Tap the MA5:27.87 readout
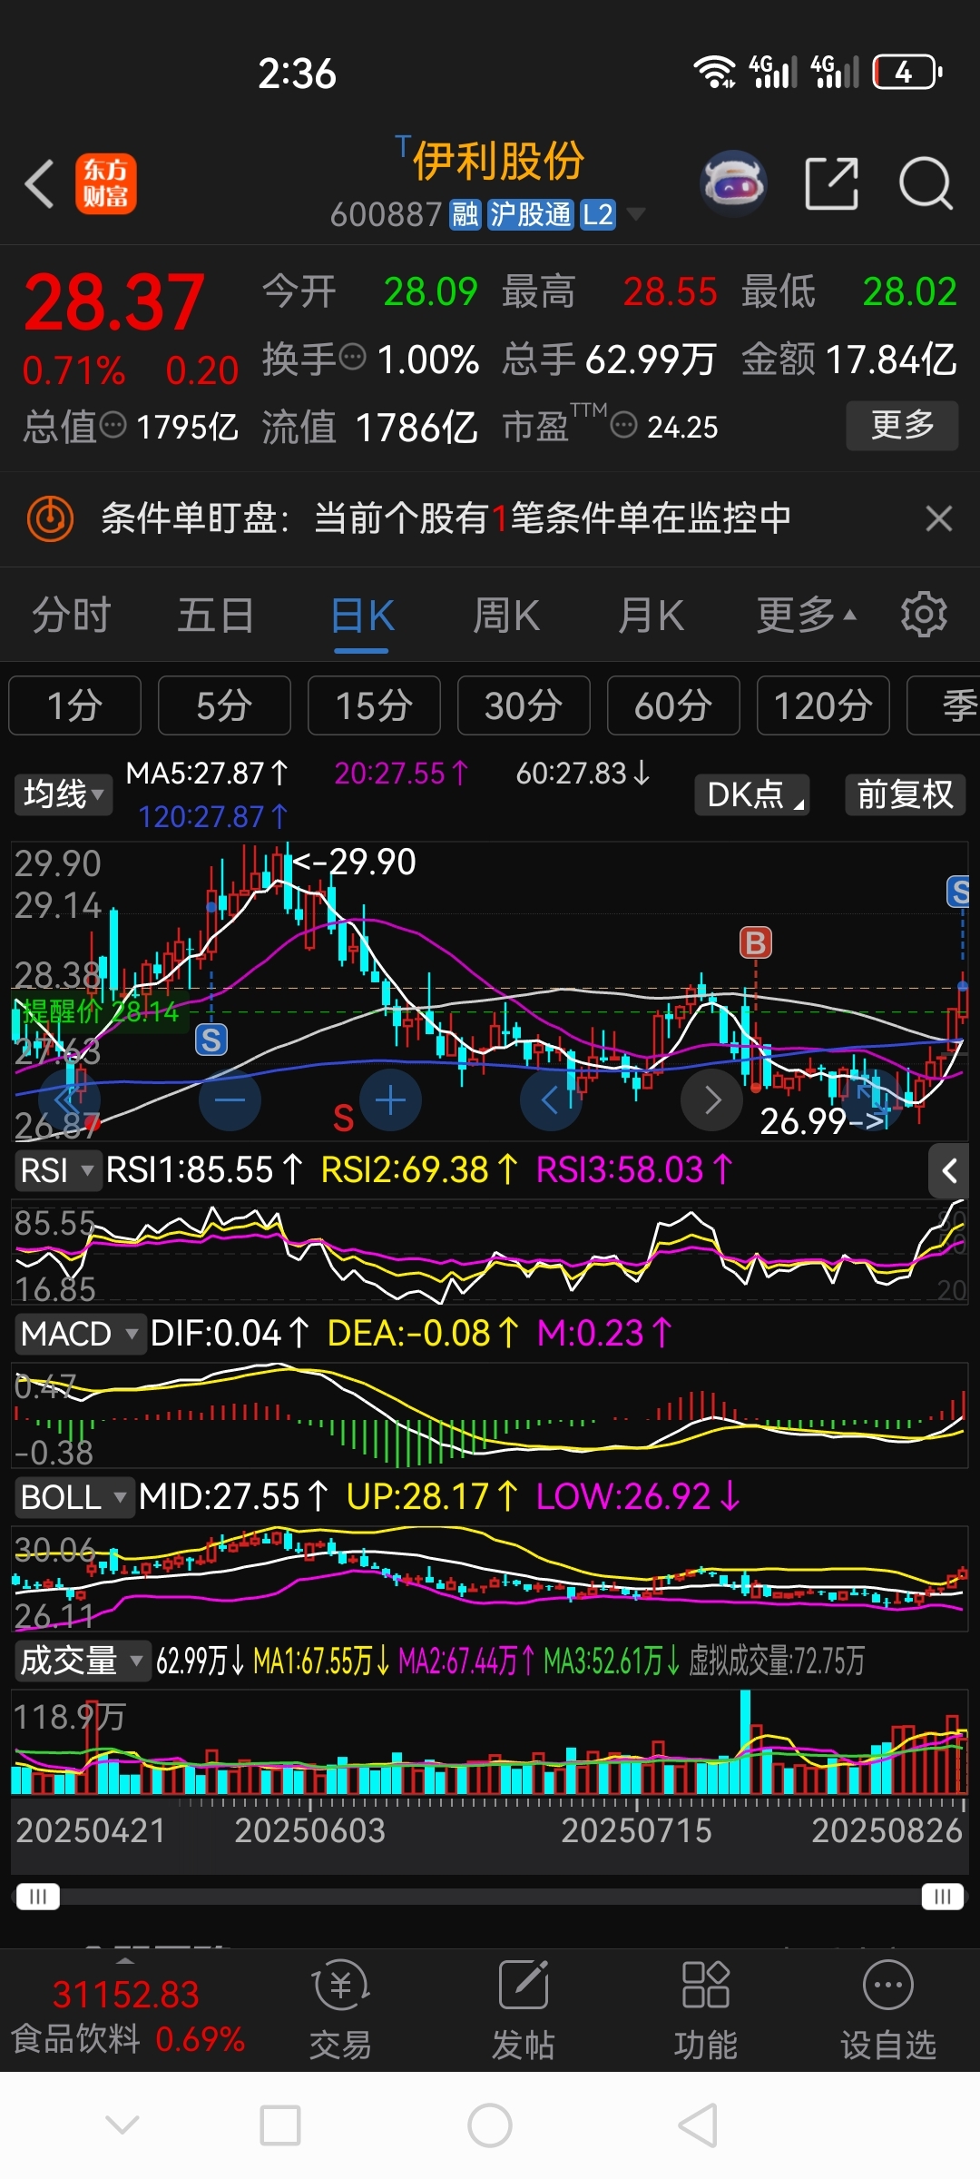 click(207, 773)
